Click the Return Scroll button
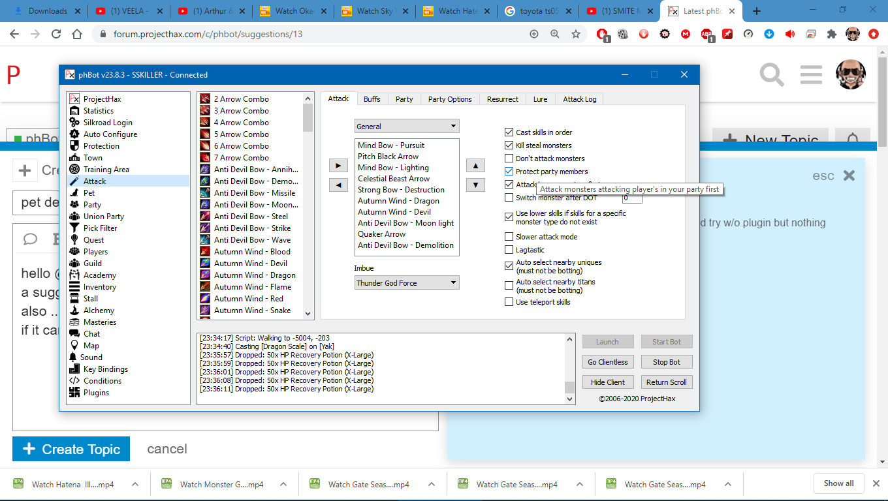The width and height of the screenshot is (888, 501). (x=666, y=382)
